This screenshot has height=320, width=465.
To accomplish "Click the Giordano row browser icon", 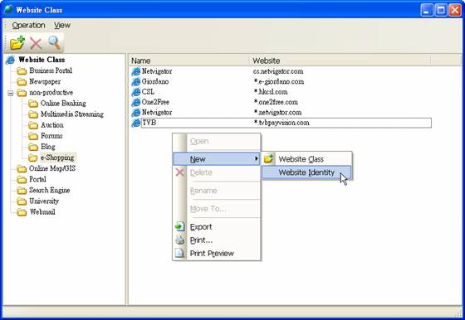I will pyautogui.click(x=136, y=82).
